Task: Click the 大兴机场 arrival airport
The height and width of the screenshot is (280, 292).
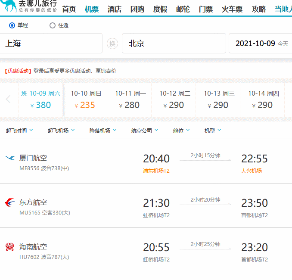Action: click(x=252, y=171)
